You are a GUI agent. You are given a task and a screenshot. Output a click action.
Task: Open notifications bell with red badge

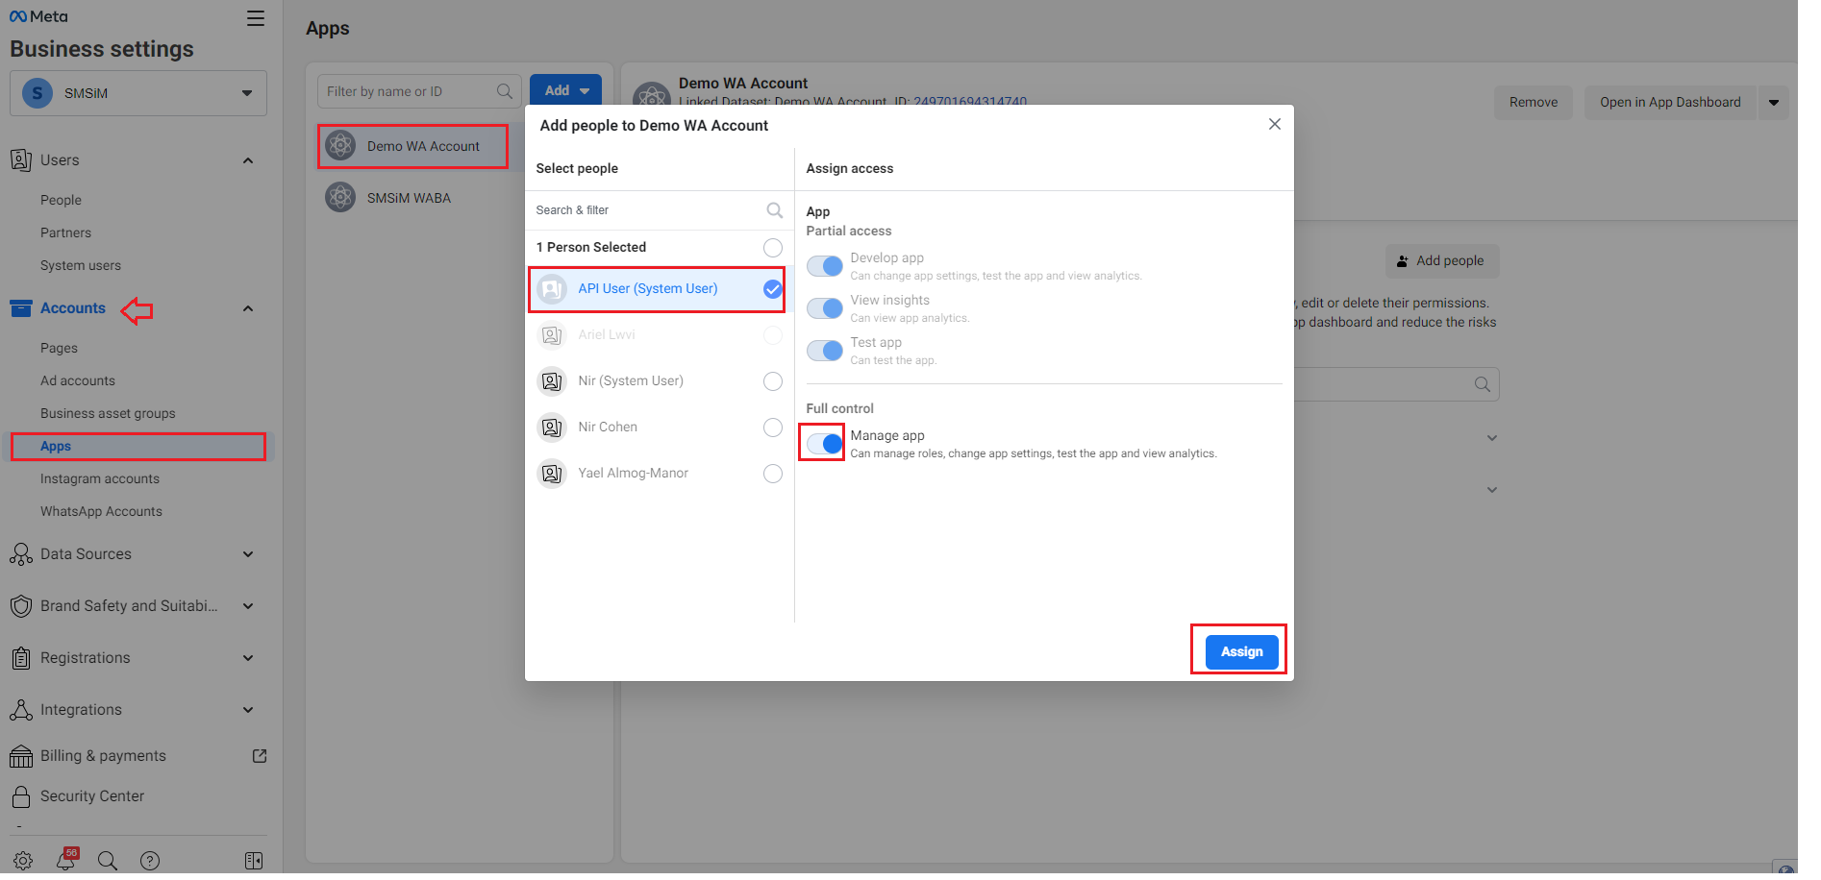coord(65,860)
